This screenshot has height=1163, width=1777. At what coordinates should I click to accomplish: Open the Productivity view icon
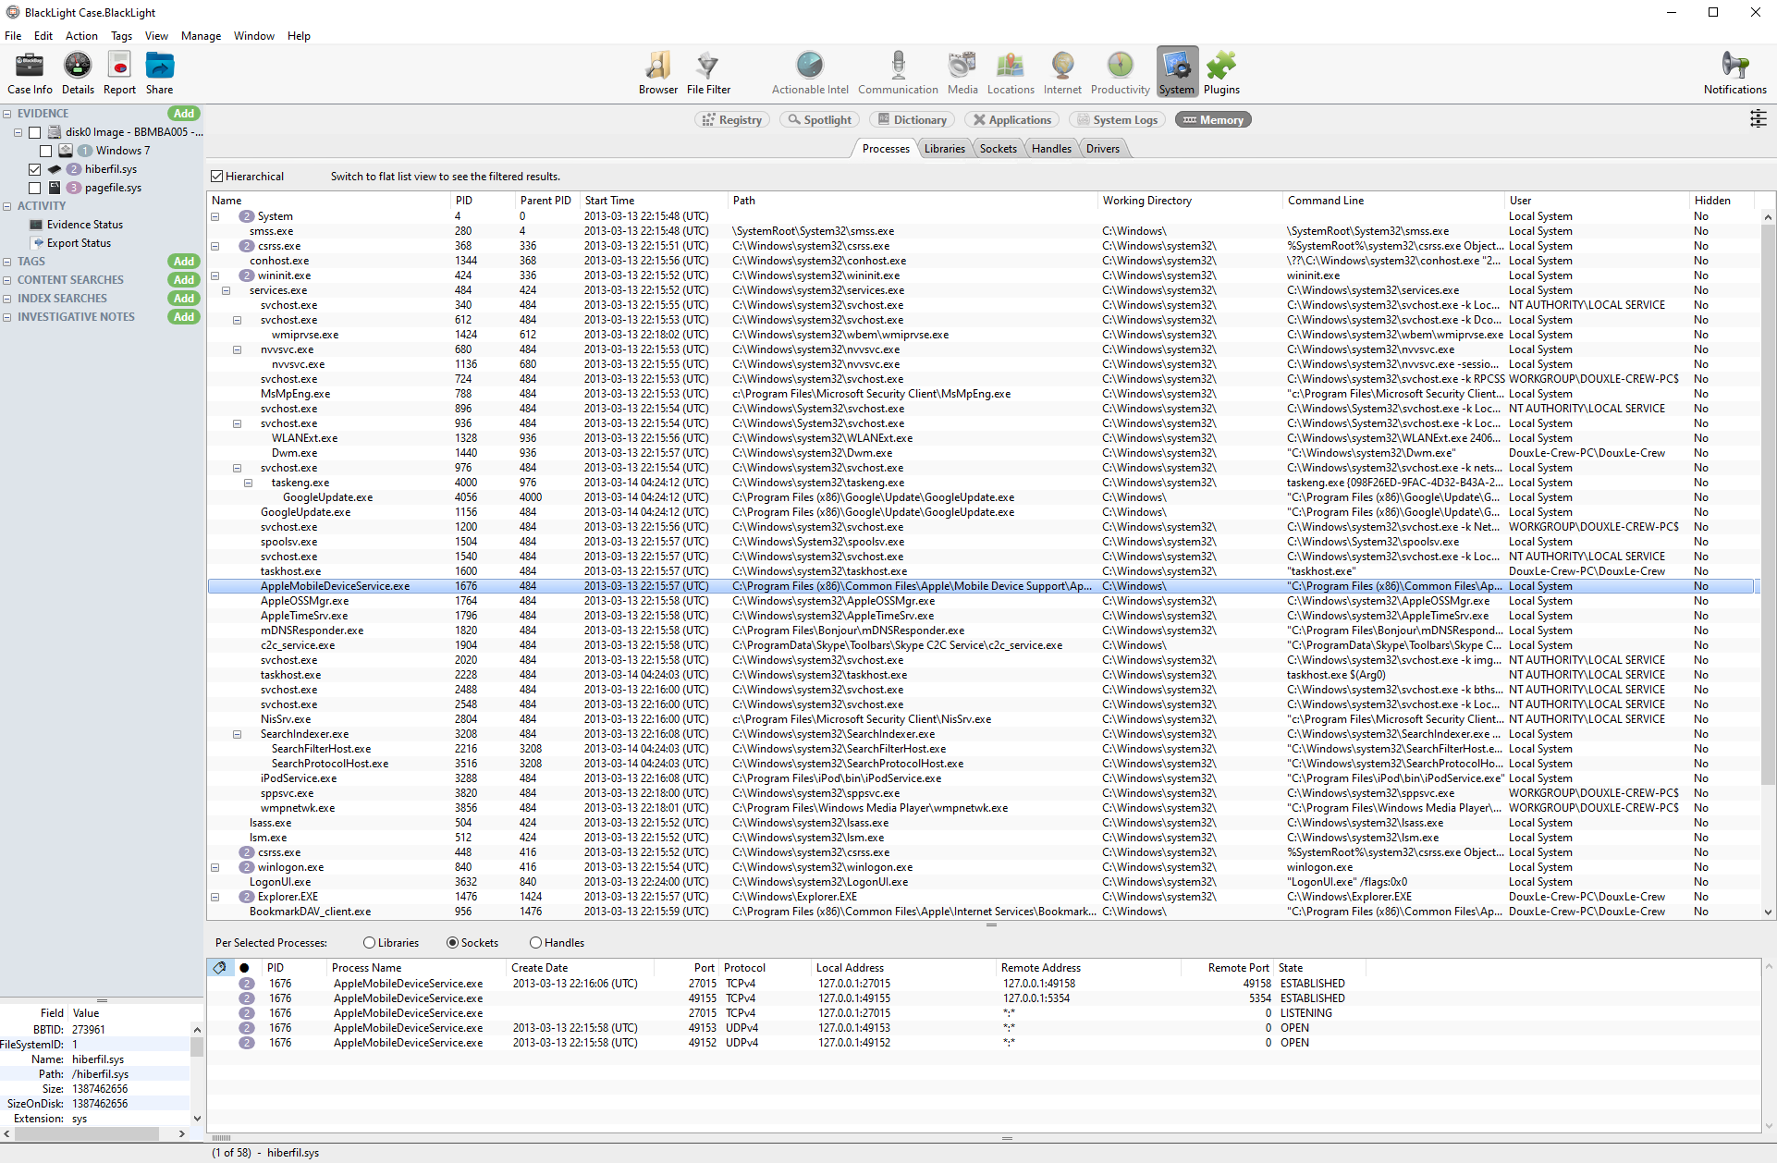point(1120,73)
